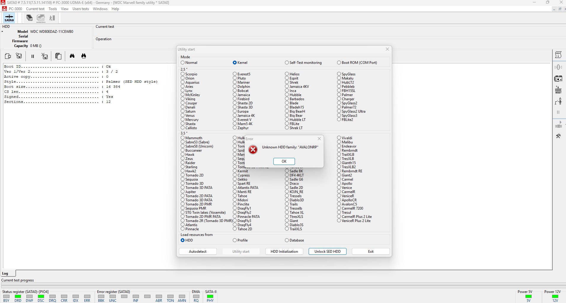Open the PC-3000 menu
Viewport: 566px width, 303px height.
(15, 9)
